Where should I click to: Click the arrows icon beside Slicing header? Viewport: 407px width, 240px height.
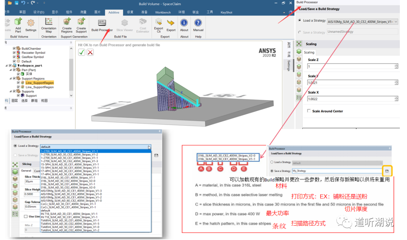[15, 164]
